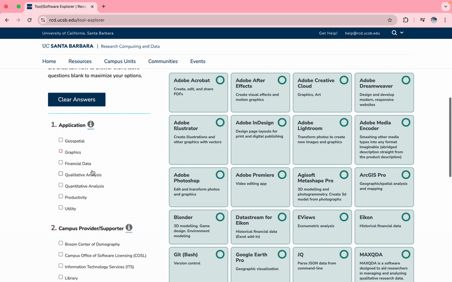
Task: Open the media controls icon in the toolbar
Action: [422, 20]
